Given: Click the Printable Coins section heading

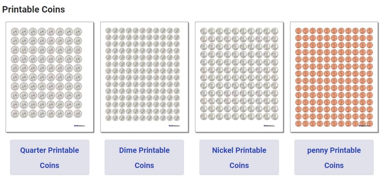Looking at the screenshot, I should [33, 9].
